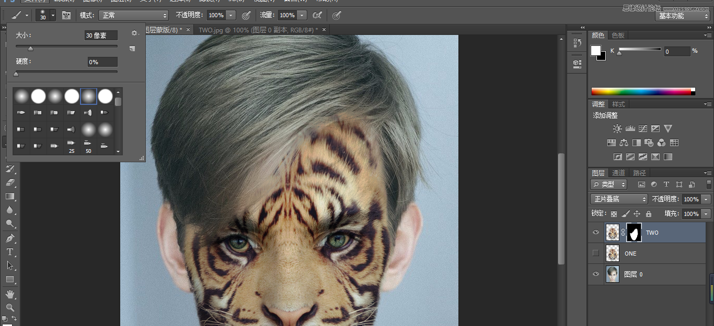Select the TWO layer mask thumbnail
Image resolution: width=714 pixels, height=326 pixels.
coord(634,232)
